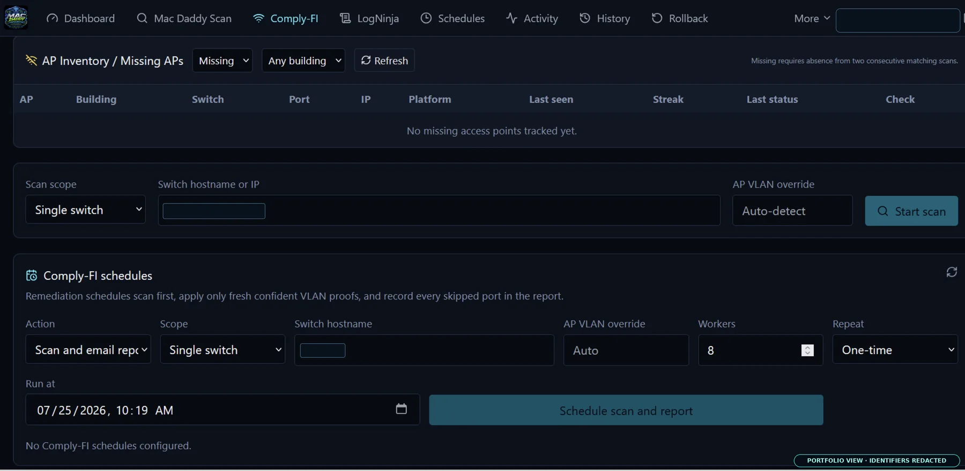Click the Run at date-time field
Image resolution: width=965 pixels, height=471 pixels.
[x=222, y=410]
